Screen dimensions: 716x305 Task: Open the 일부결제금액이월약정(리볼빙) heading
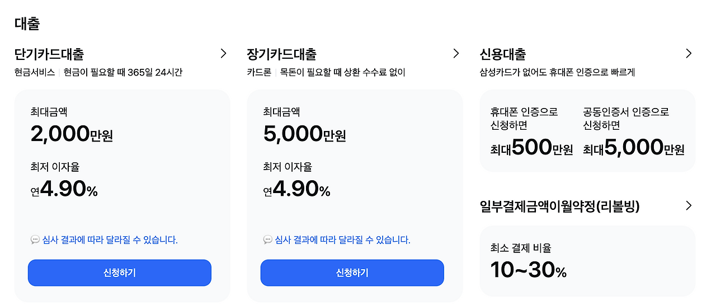[559, 207]
